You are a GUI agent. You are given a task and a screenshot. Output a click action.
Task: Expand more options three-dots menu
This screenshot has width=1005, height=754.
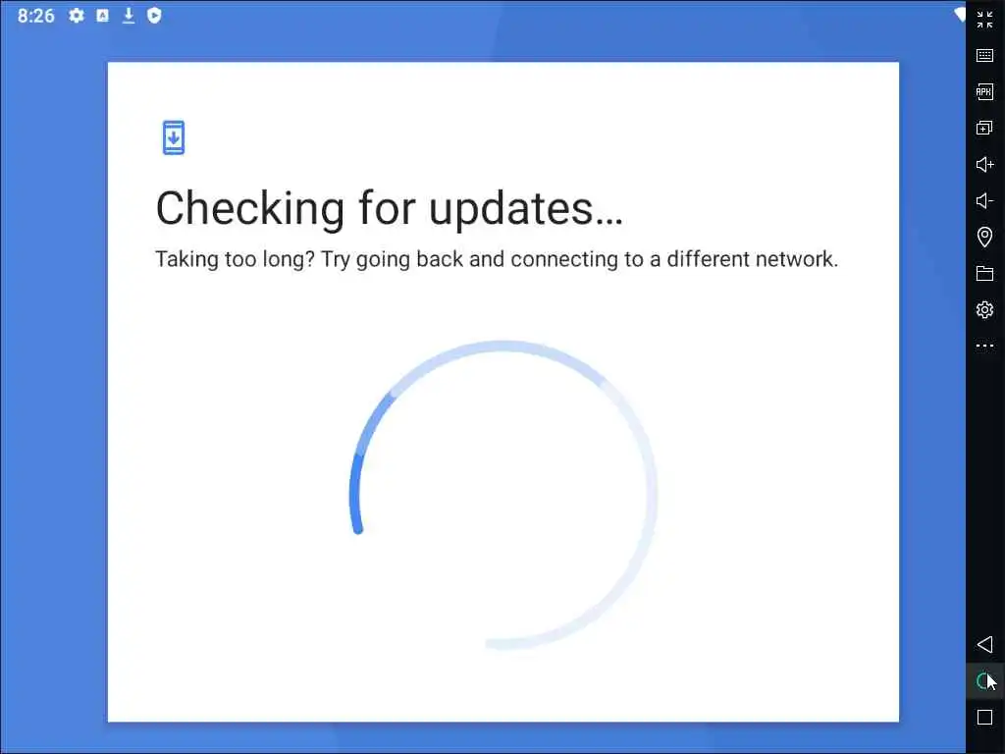point(984,346)
